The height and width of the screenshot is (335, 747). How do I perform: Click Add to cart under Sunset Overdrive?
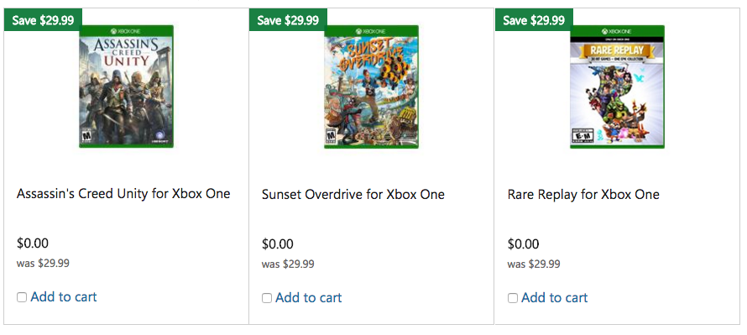pos(309,298)
